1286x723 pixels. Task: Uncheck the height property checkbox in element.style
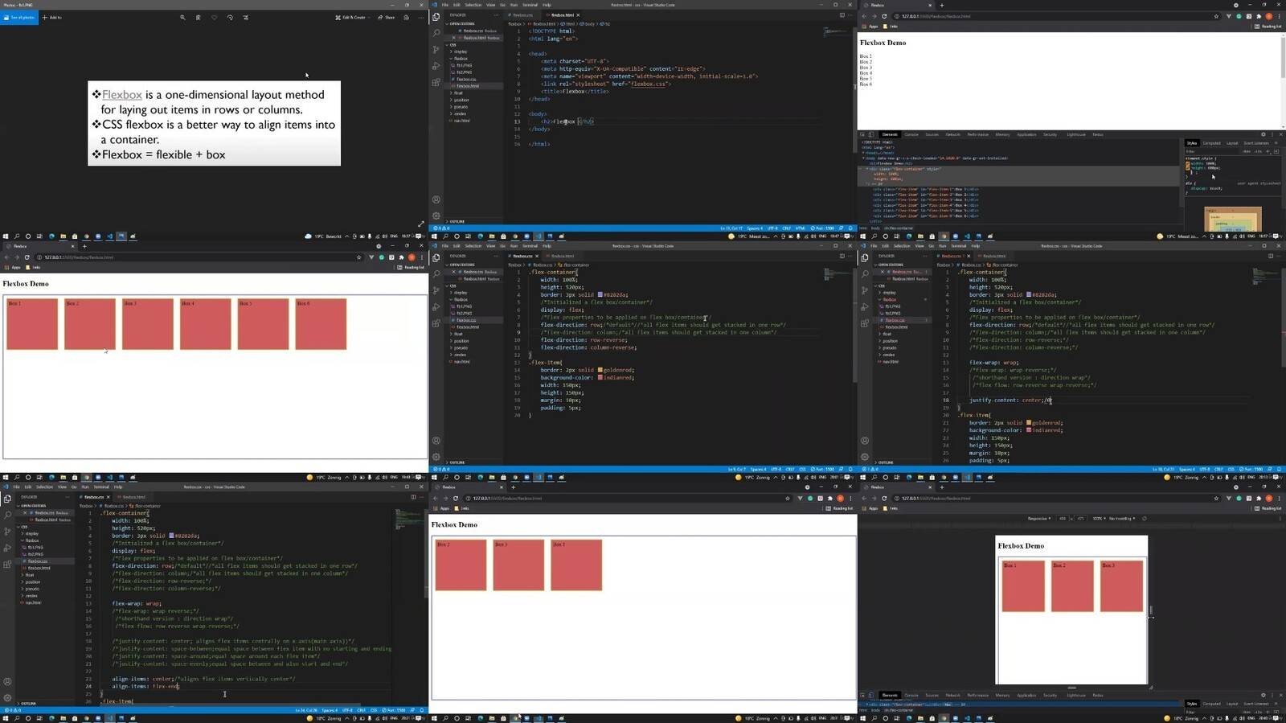click(x=1187, y=167)
